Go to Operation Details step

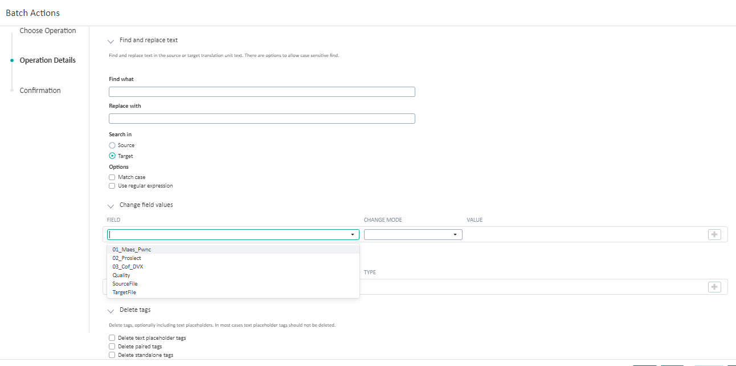pyautogui.click(x=48, y=60)
